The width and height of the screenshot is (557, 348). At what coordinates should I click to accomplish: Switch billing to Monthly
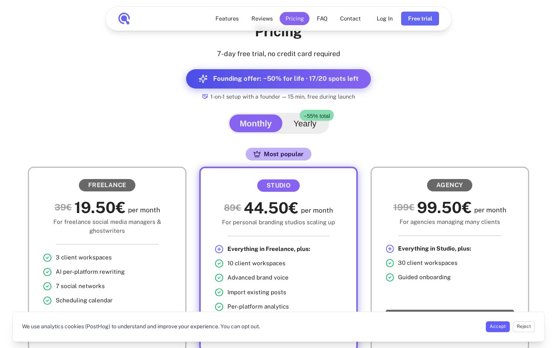(x=256, y=123)
